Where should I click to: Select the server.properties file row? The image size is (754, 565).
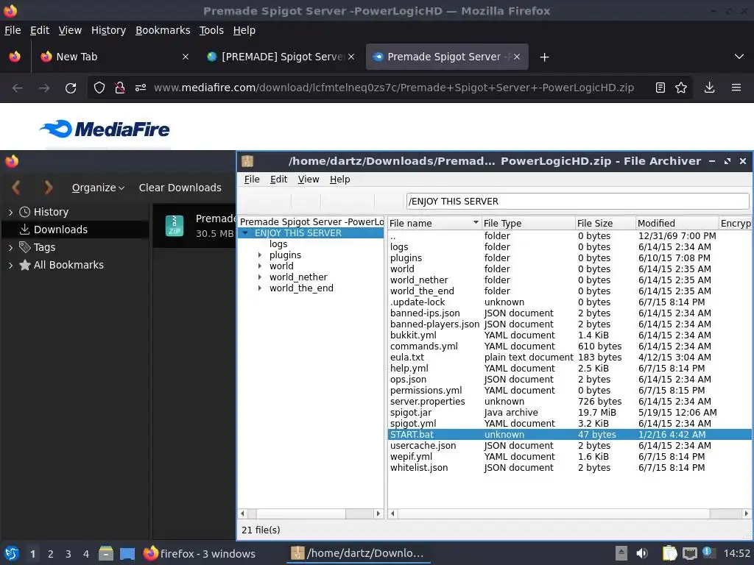570,402
